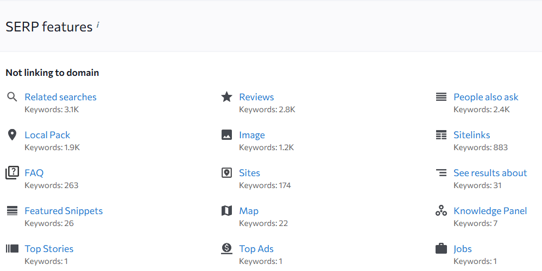The width and height of the screenshot is (542, 271).
Task: Click the star icon next to Reviews
Action: coord(227,97)
